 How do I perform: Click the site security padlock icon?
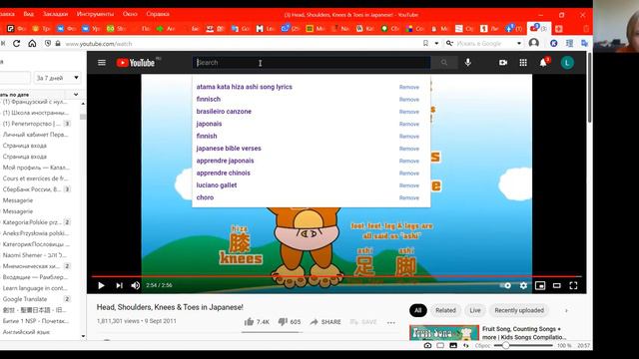tap(58, 43)
